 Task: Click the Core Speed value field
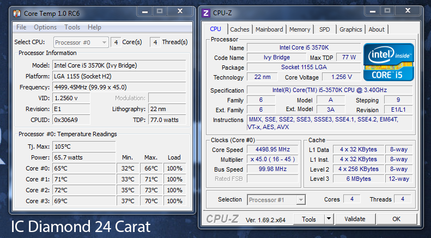pos(275,150)
